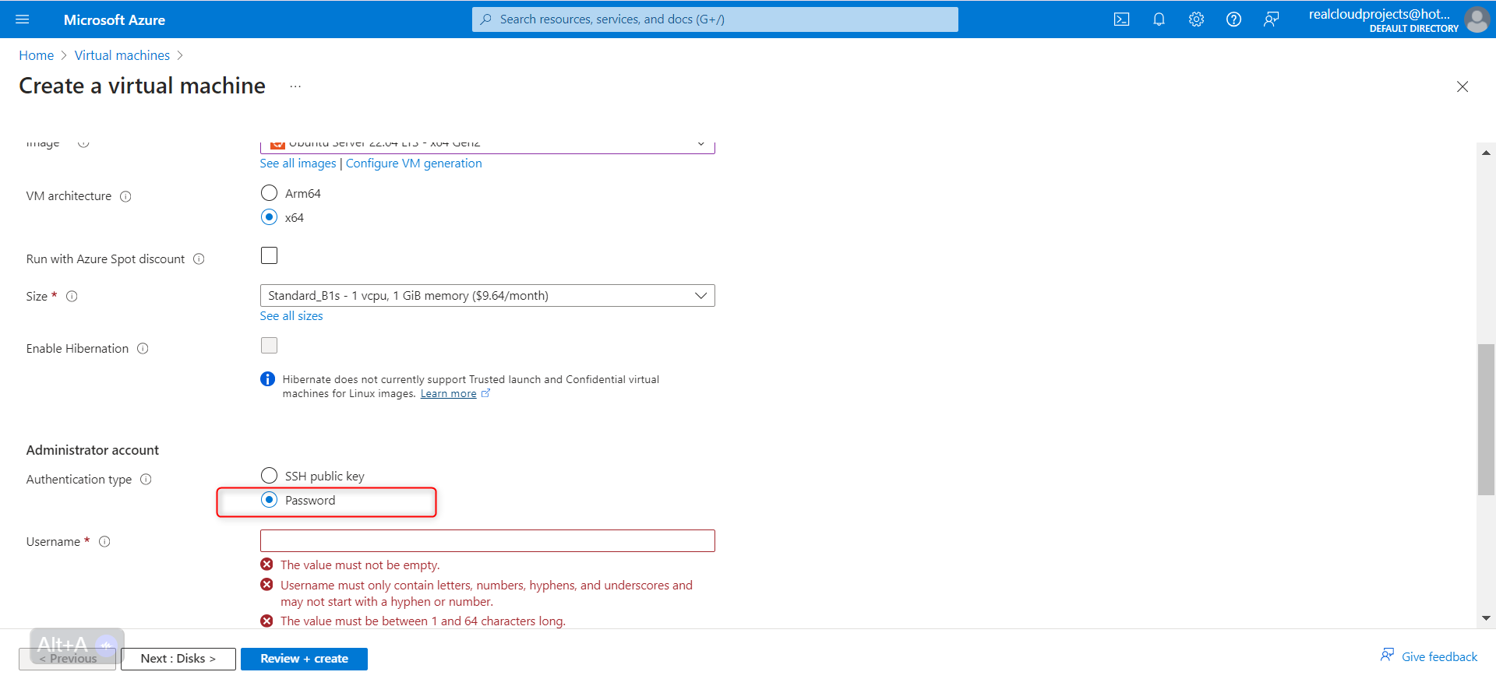Click the Microsoft Azure logo text
The height and width of the screenshot is (693, 1496).
tap(115, 19)
